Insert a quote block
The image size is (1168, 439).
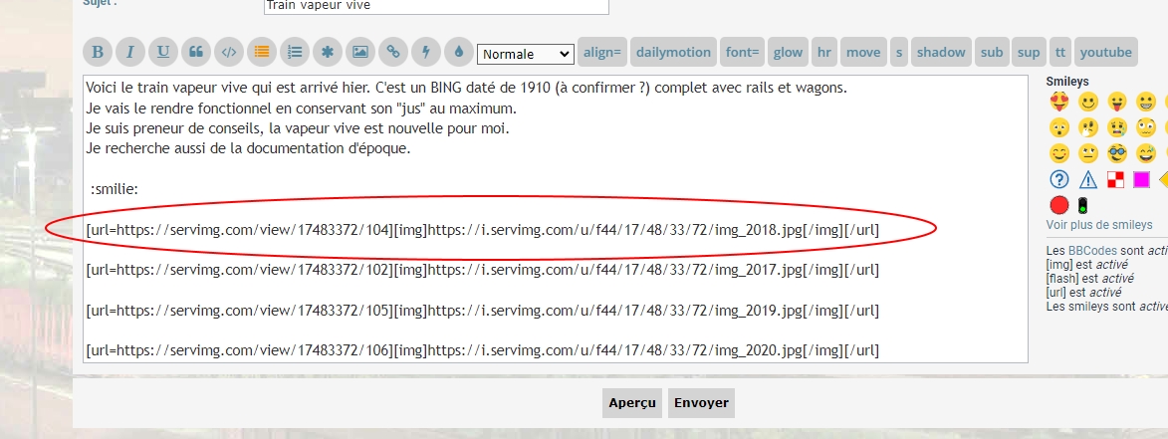coord(196,53)
